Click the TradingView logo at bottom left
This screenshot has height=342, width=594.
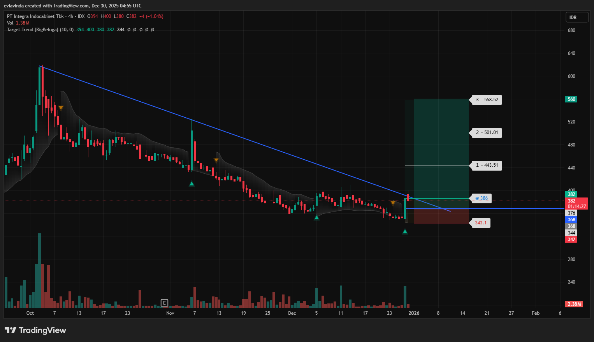pos(35,330)
